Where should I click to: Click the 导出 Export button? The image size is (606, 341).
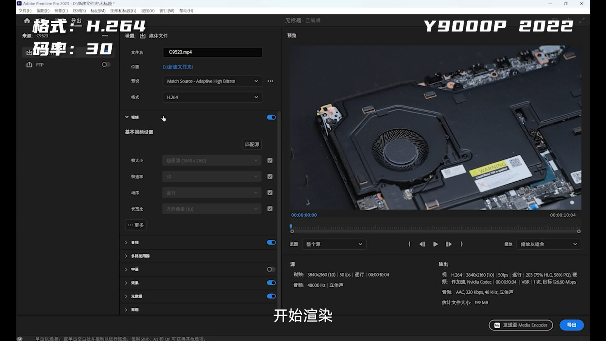coord(572,325)
